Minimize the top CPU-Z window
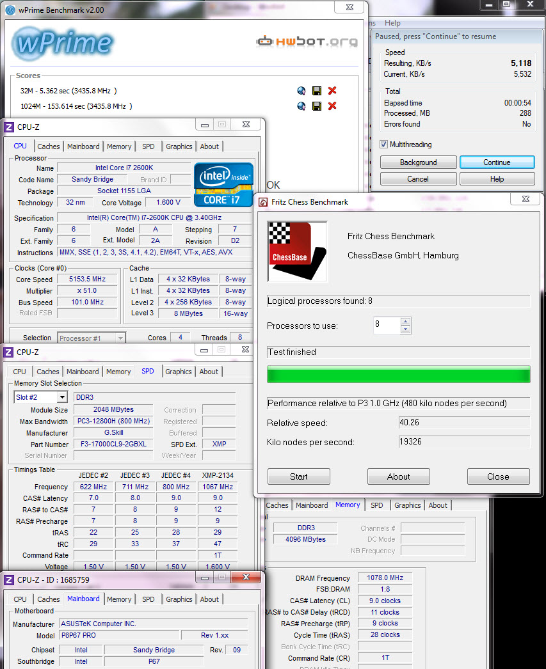Viewport: 546px width, 669px height. point(205,125)
